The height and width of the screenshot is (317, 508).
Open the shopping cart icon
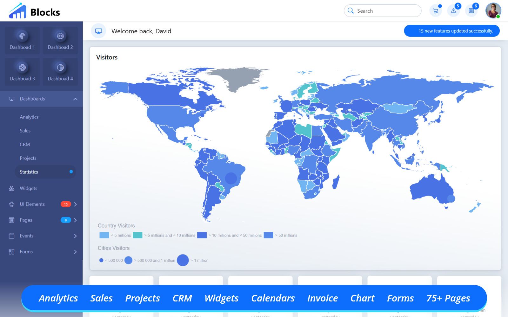[435, 11]
